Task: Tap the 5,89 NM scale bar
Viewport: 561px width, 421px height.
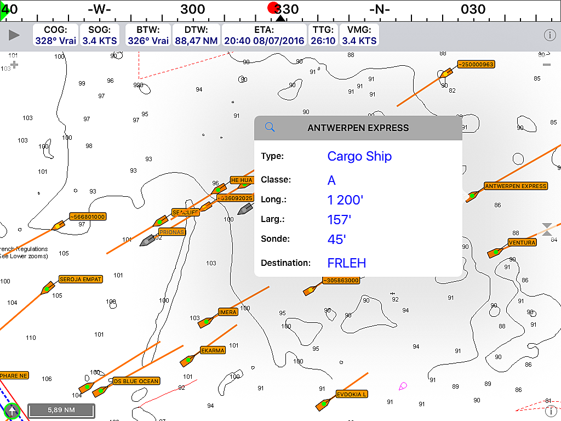Action: point(61,410)
